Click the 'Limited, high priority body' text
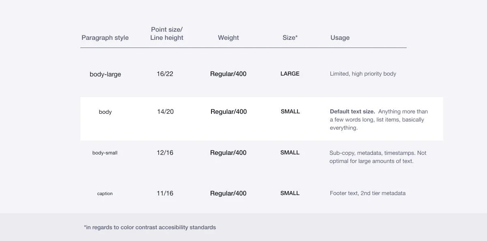The width and height of the screenshot is (487, 241). 363,74
